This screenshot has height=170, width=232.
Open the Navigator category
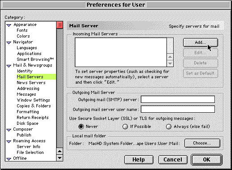point(23,42)
